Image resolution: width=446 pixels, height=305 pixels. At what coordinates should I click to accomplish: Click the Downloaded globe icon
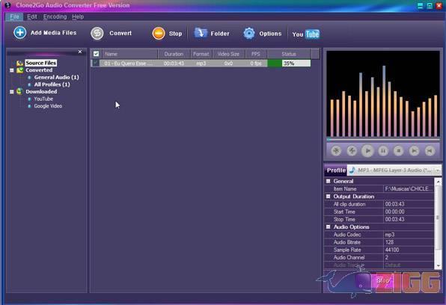pos(19,91)
